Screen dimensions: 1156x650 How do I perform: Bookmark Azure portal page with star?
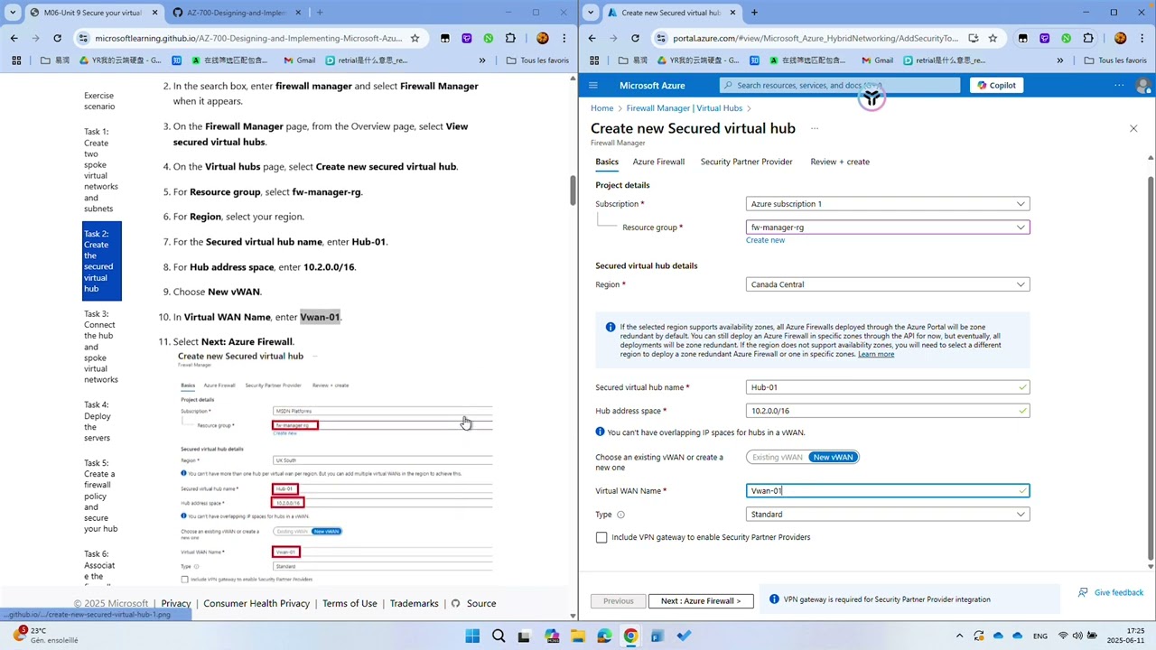coord(993,38)
